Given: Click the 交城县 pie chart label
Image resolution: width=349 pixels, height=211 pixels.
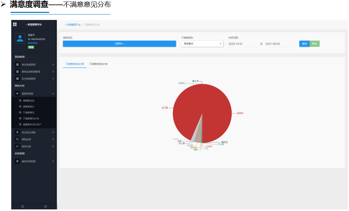Looking at the screenshot, I should click(209, 146).
